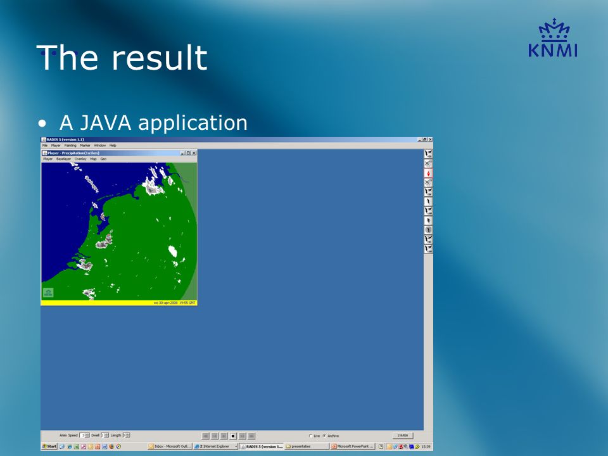The height and width of the screenshot is (456, 608).
Task: Open the Geo menu
Action: coord(103,159)
